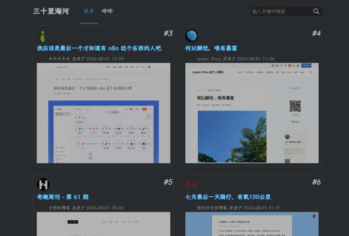Click the #6 rank label
The image size is (349, 236).
316,182
